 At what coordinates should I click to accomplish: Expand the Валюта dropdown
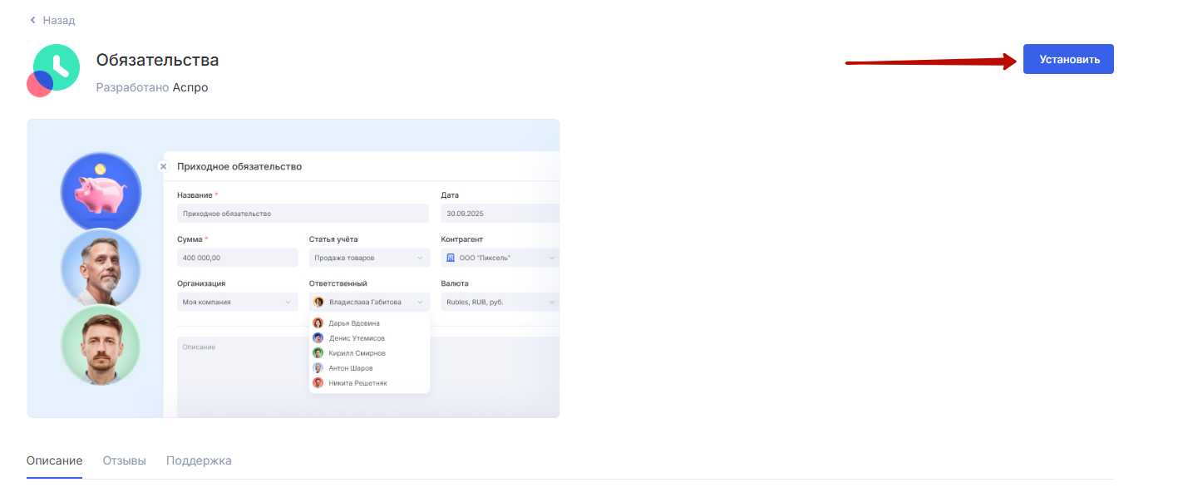(499, 302)
